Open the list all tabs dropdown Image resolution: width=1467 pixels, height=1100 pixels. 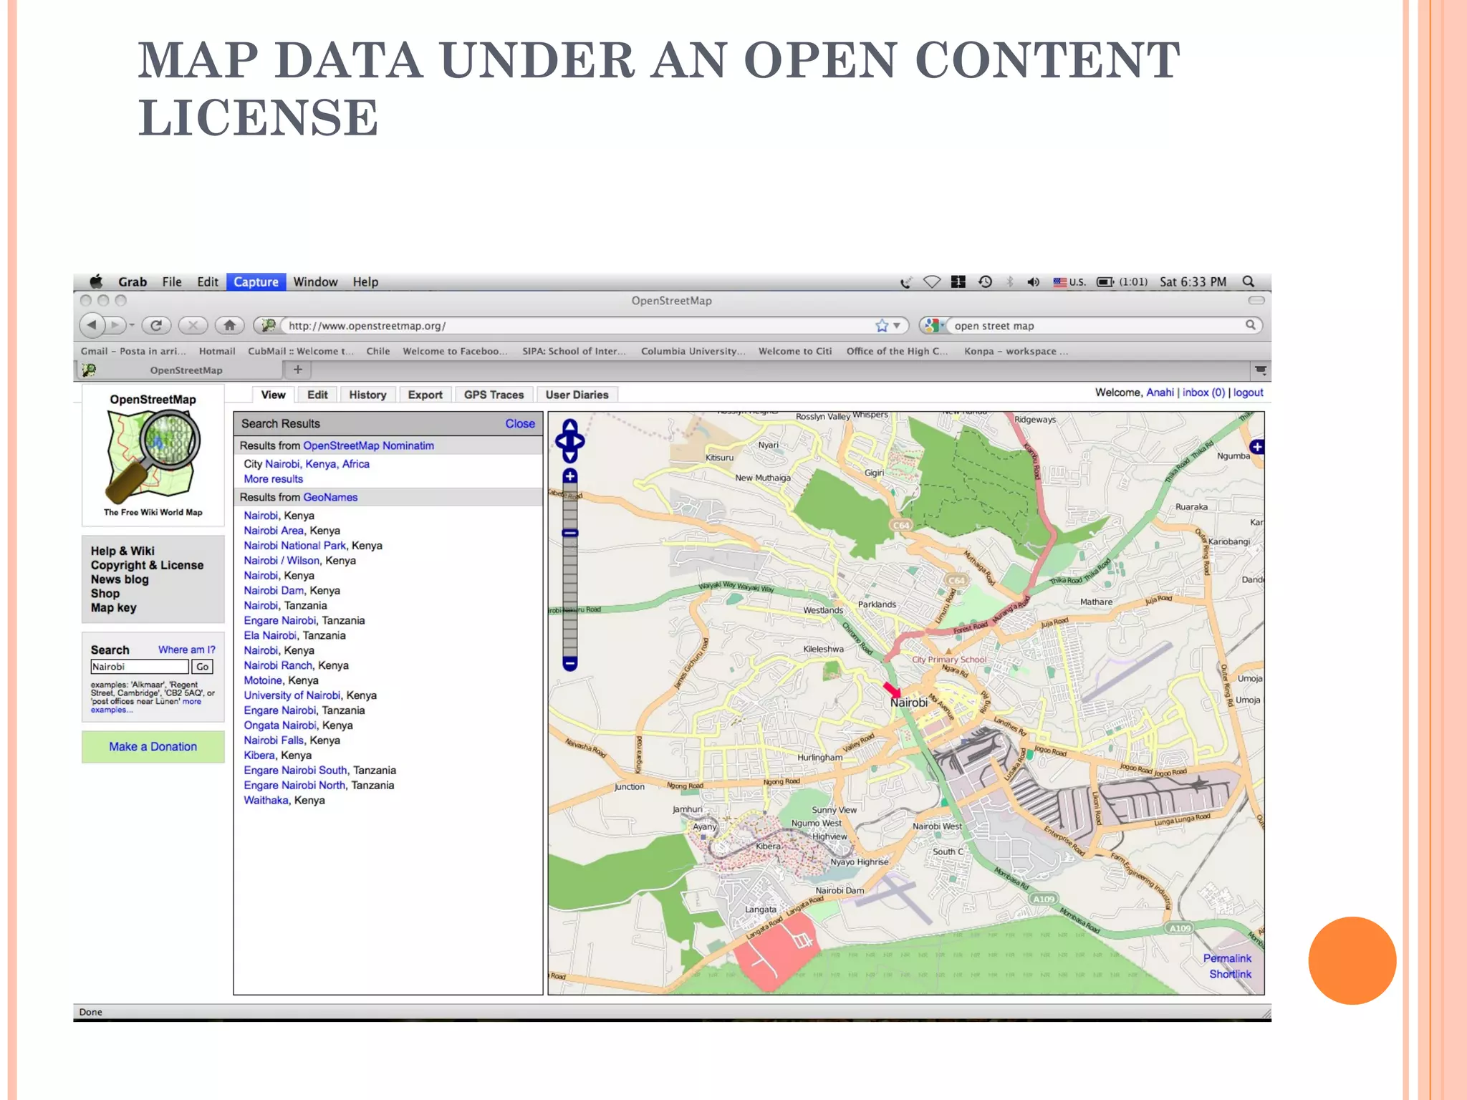tap(1261, 370)
